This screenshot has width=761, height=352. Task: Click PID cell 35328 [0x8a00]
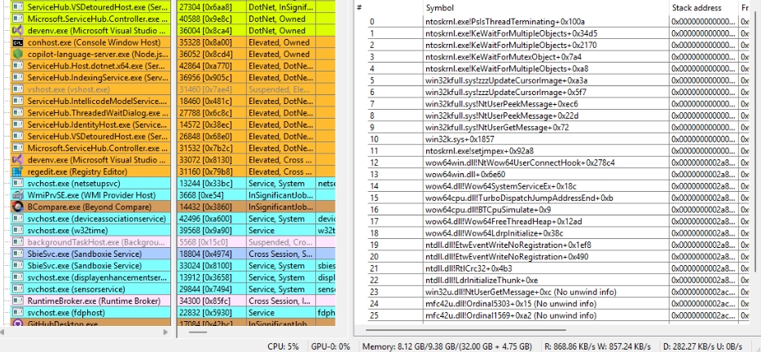[x=211, y=42]
